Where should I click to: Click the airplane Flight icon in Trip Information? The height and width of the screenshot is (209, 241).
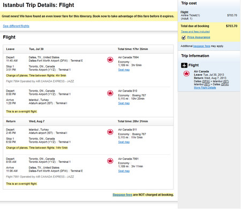184,65
